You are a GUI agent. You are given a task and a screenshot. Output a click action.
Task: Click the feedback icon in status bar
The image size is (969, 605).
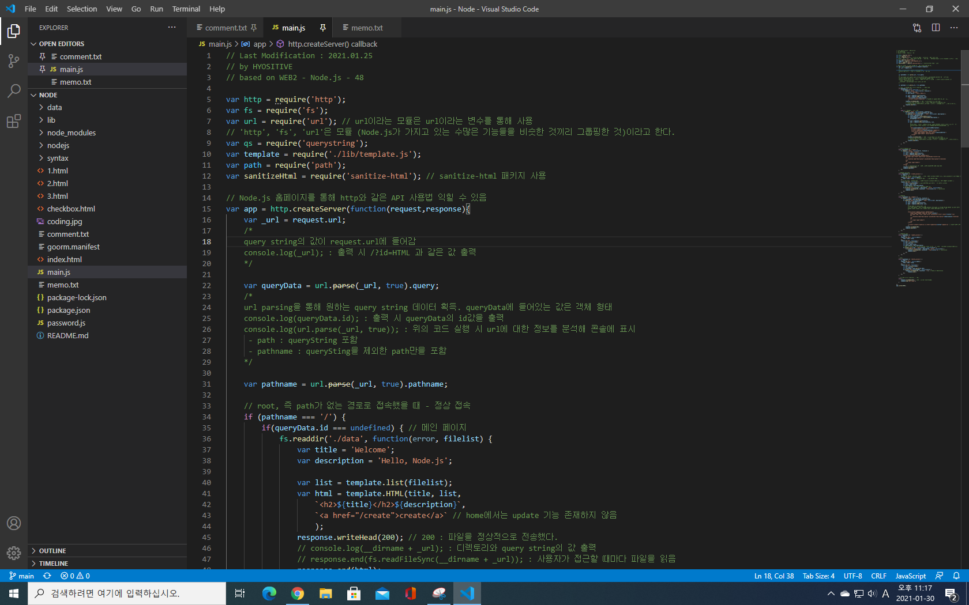point(939,576)
